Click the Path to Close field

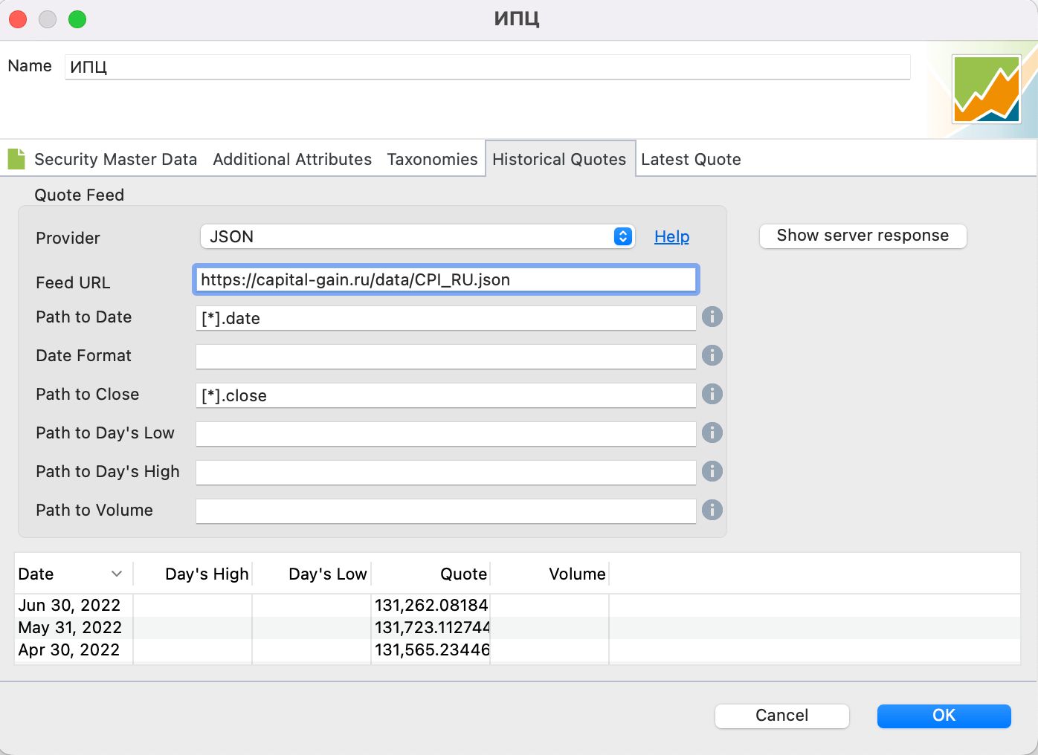click(445, 396)
